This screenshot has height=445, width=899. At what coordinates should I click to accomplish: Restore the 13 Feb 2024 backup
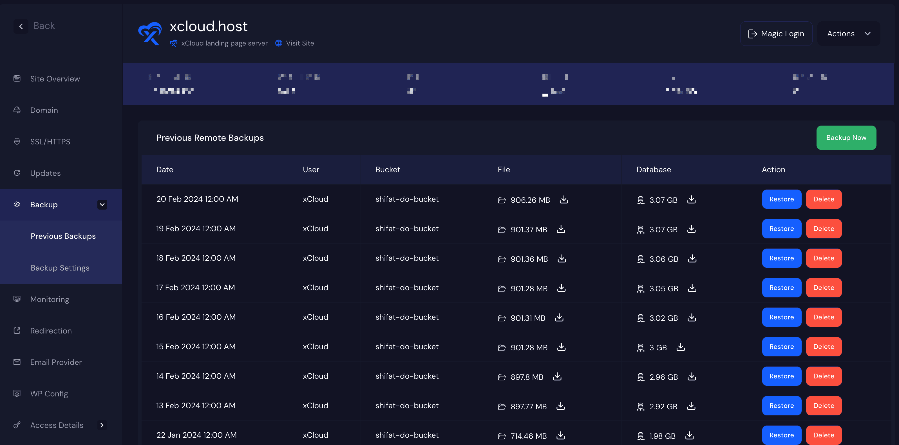781,406
